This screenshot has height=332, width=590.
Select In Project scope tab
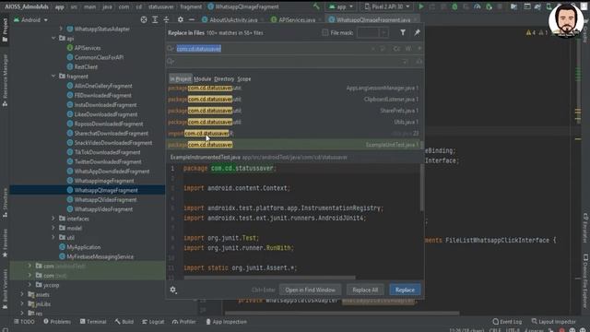(181, 79)
